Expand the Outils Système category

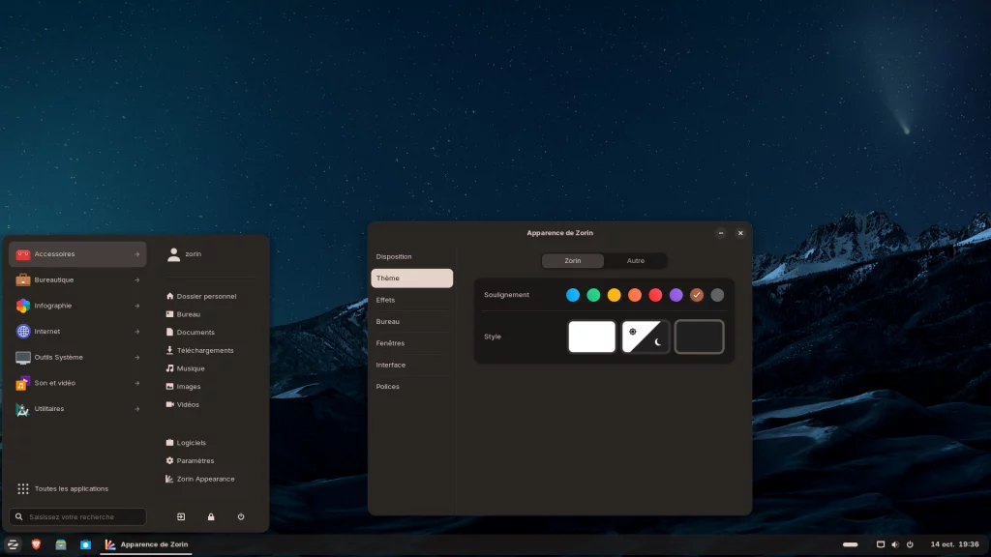(x=77, y=357)
